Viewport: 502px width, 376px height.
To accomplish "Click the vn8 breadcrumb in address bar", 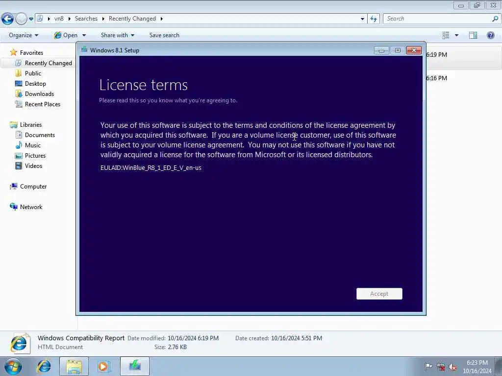I will (x=59, y=19).
